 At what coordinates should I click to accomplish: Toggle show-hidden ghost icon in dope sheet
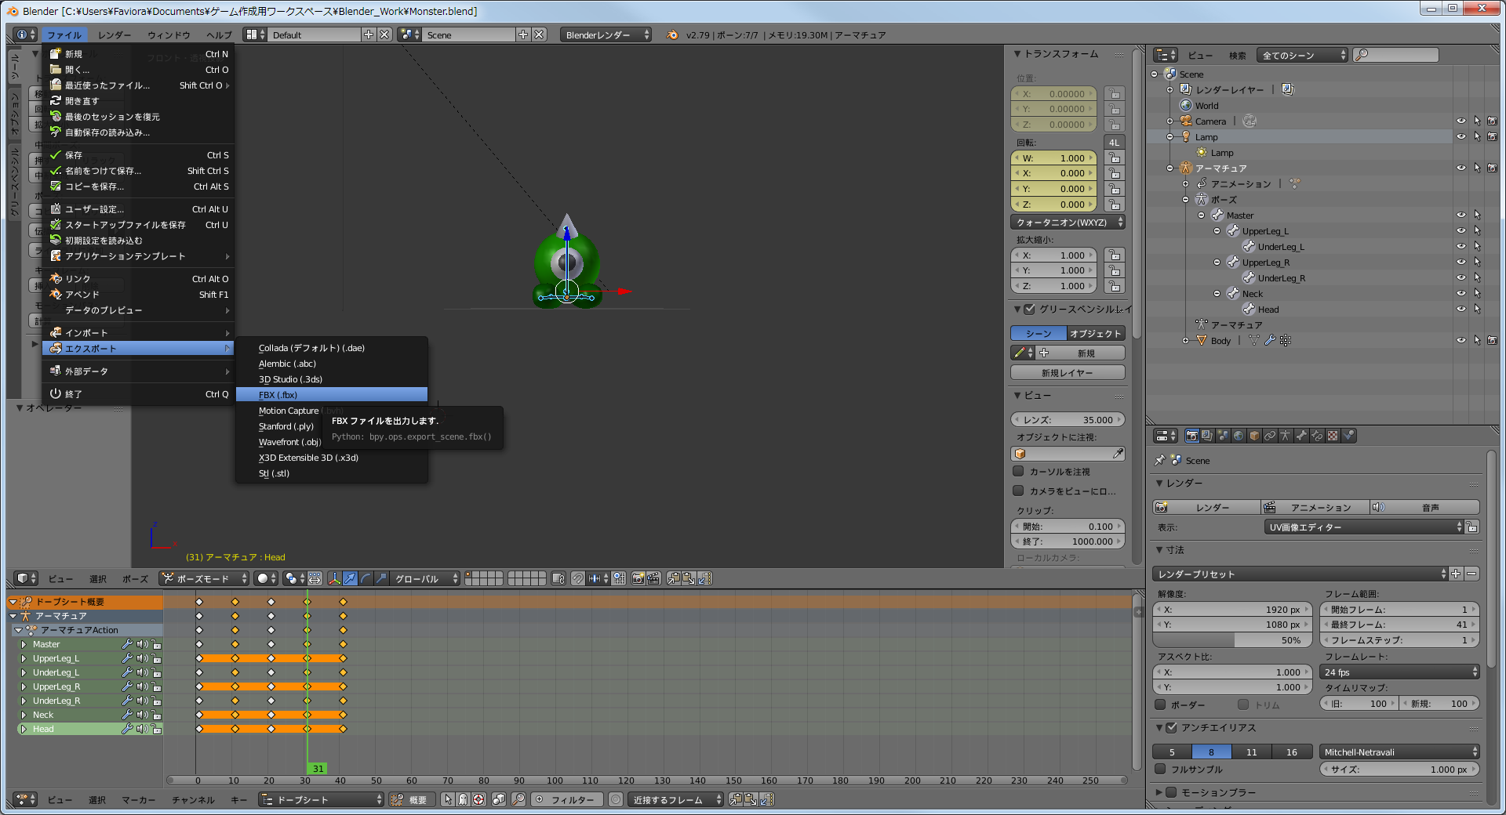point(463,799)
